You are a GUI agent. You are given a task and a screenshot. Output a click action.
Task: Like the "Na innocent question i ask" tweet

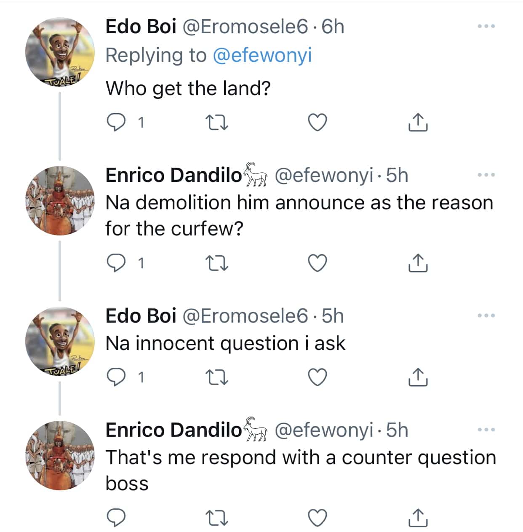tap(318, 377)
